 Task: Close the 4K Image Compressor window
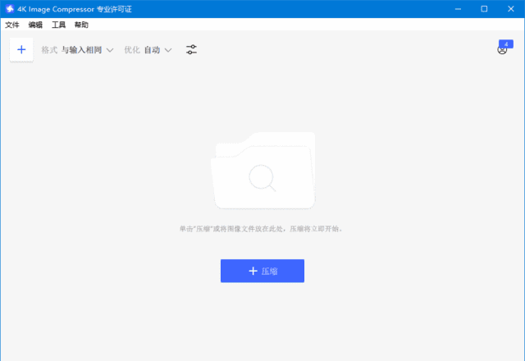pos(510,9)
